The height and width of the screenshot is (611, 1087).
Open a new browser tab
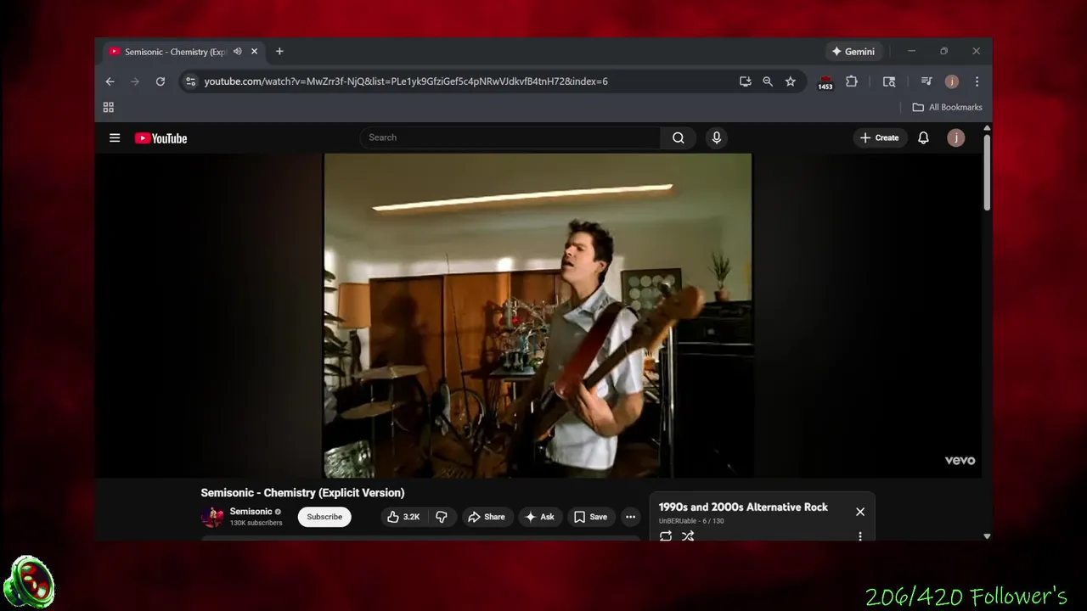[x=279, y=52]
